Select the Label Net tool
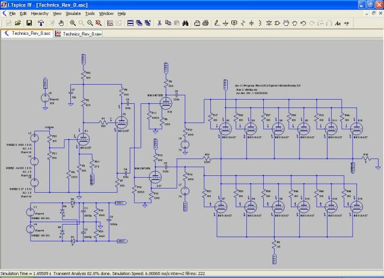The image size is (384, 278). (x=234, y=23)
